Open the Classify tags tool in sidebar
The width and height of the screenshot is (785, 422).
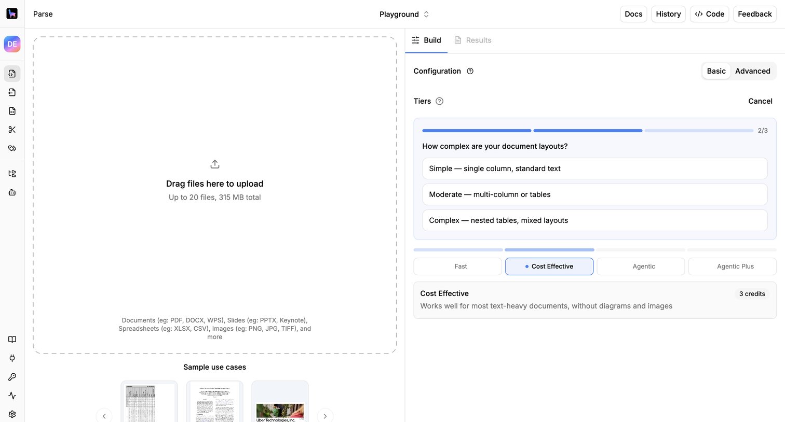[12, 148]
